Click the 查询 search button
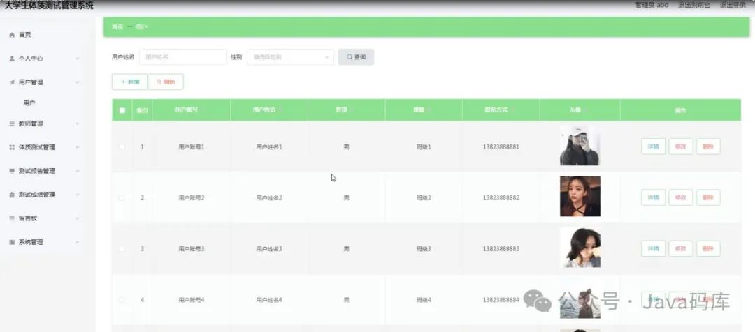The height and width of the screenshot is (332, 755). click(x=356, y=57)
